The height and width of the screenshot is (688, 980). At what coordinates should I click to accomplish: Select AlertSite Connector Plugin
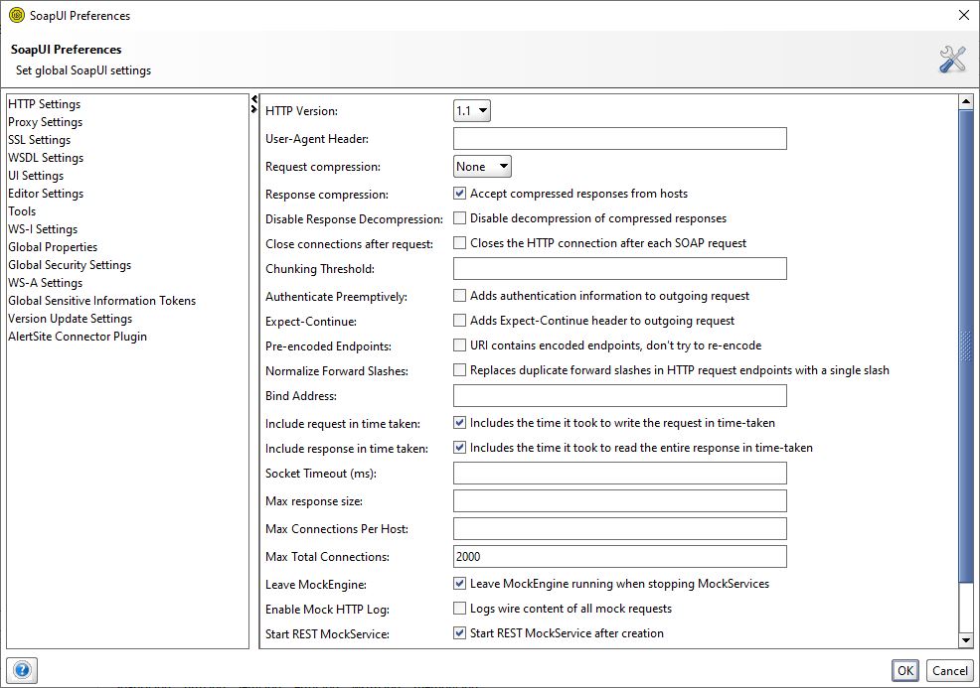78,337
